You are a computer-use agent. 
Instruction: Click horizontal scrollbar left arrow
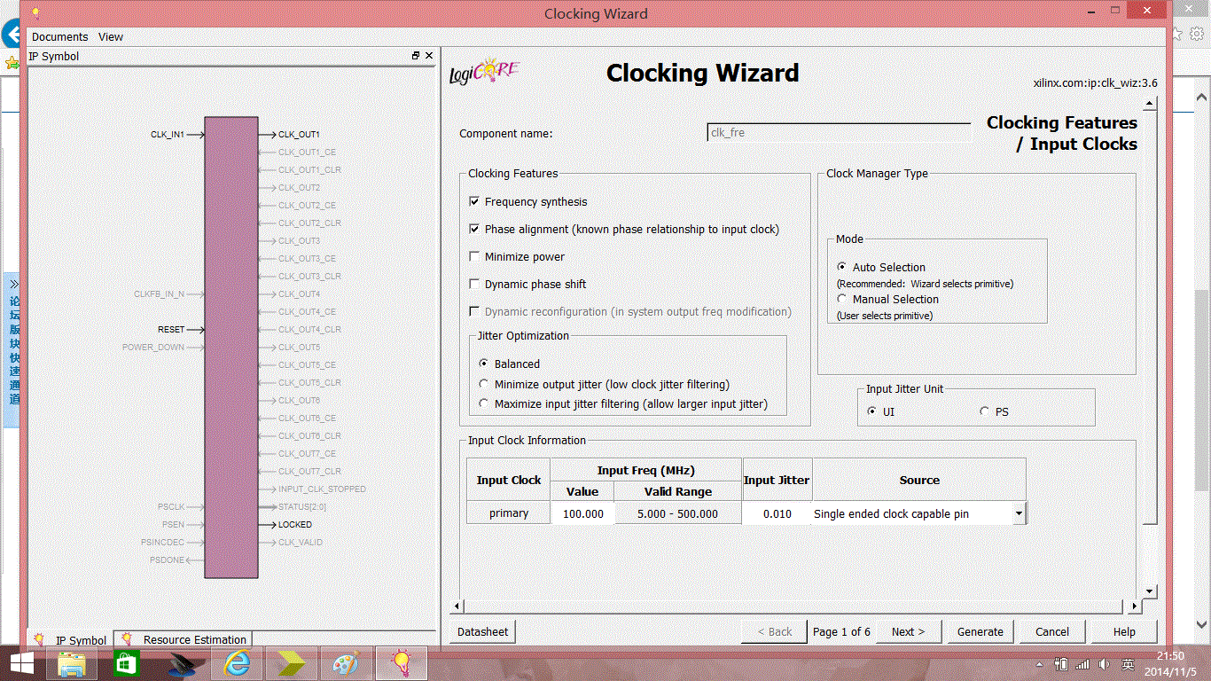click(457, 607)
